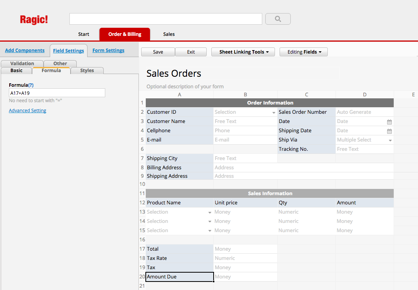
Task: Click the magnifier search button
Action: click(278, 19)
